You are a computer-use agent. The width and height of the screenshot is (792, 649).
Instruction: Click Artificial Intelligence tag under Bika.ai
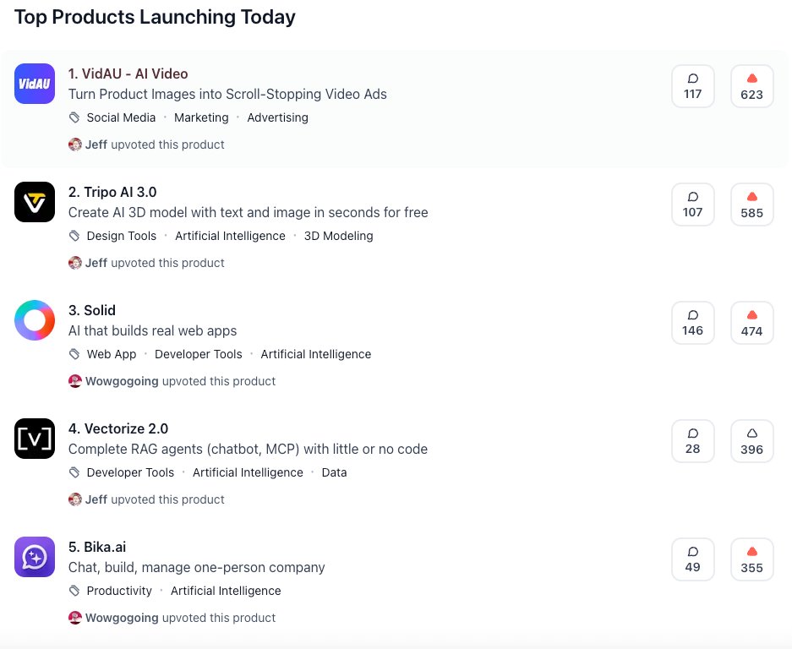pyautogui.click(x=226, y=591)
